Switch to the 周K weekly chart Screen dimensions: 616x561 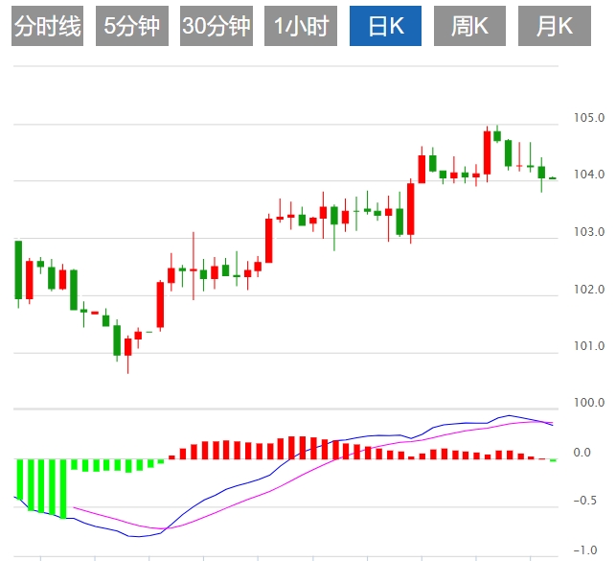(469, 26)
